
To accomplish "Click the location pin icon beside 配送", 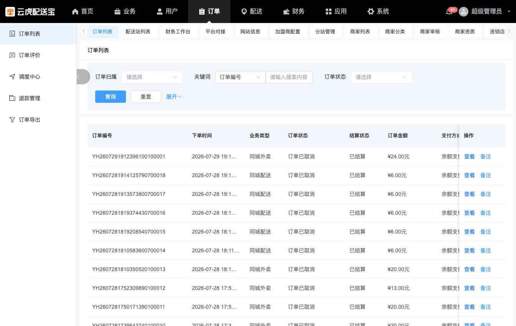I will pyautogui.click(x=244, y=12).
